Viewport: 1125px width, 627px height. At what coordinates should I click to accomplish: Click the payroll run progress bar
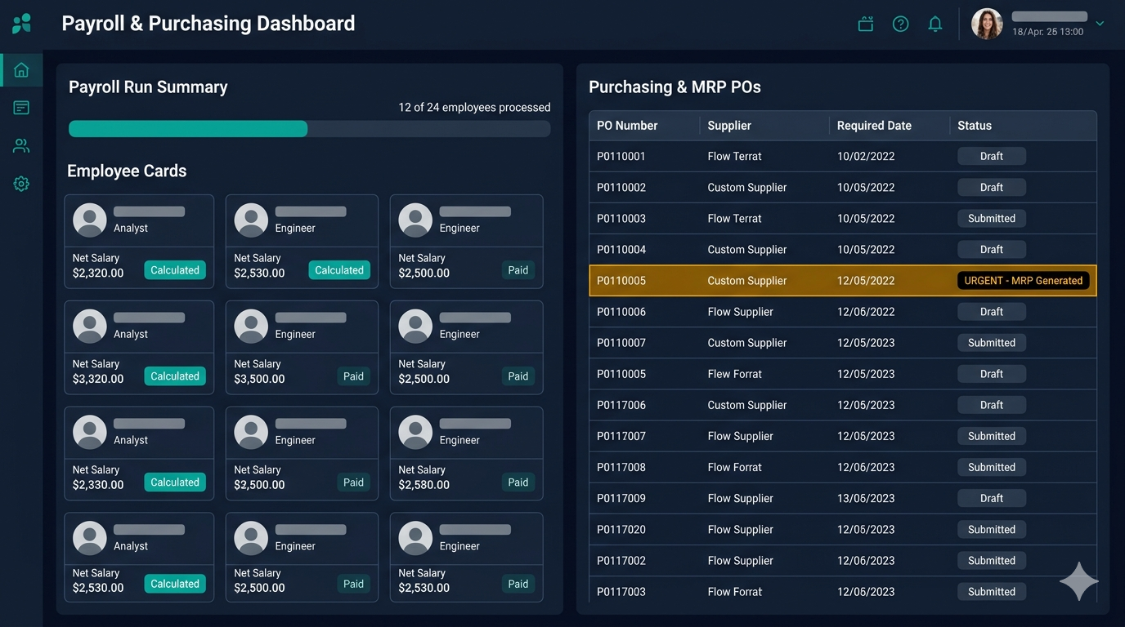point(309,129)
